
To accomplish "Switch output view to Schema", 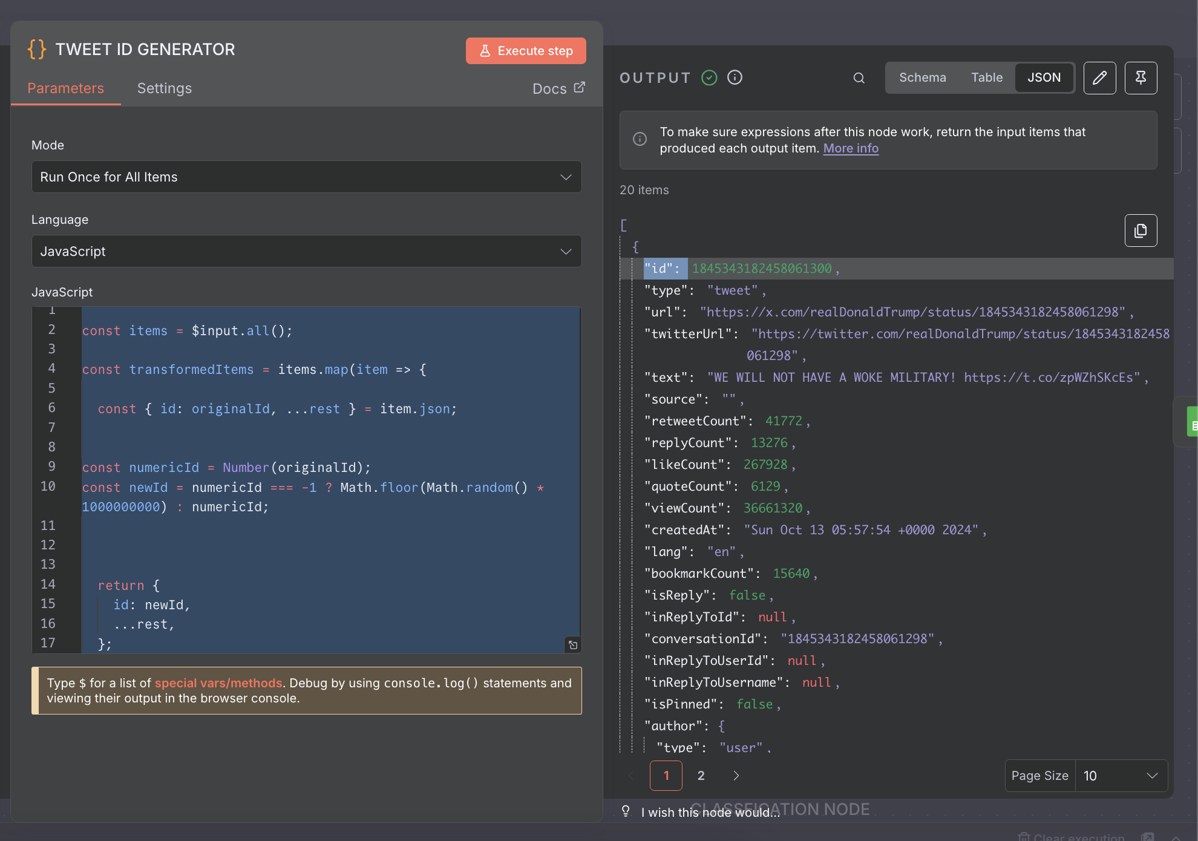I will coord(922,77).
